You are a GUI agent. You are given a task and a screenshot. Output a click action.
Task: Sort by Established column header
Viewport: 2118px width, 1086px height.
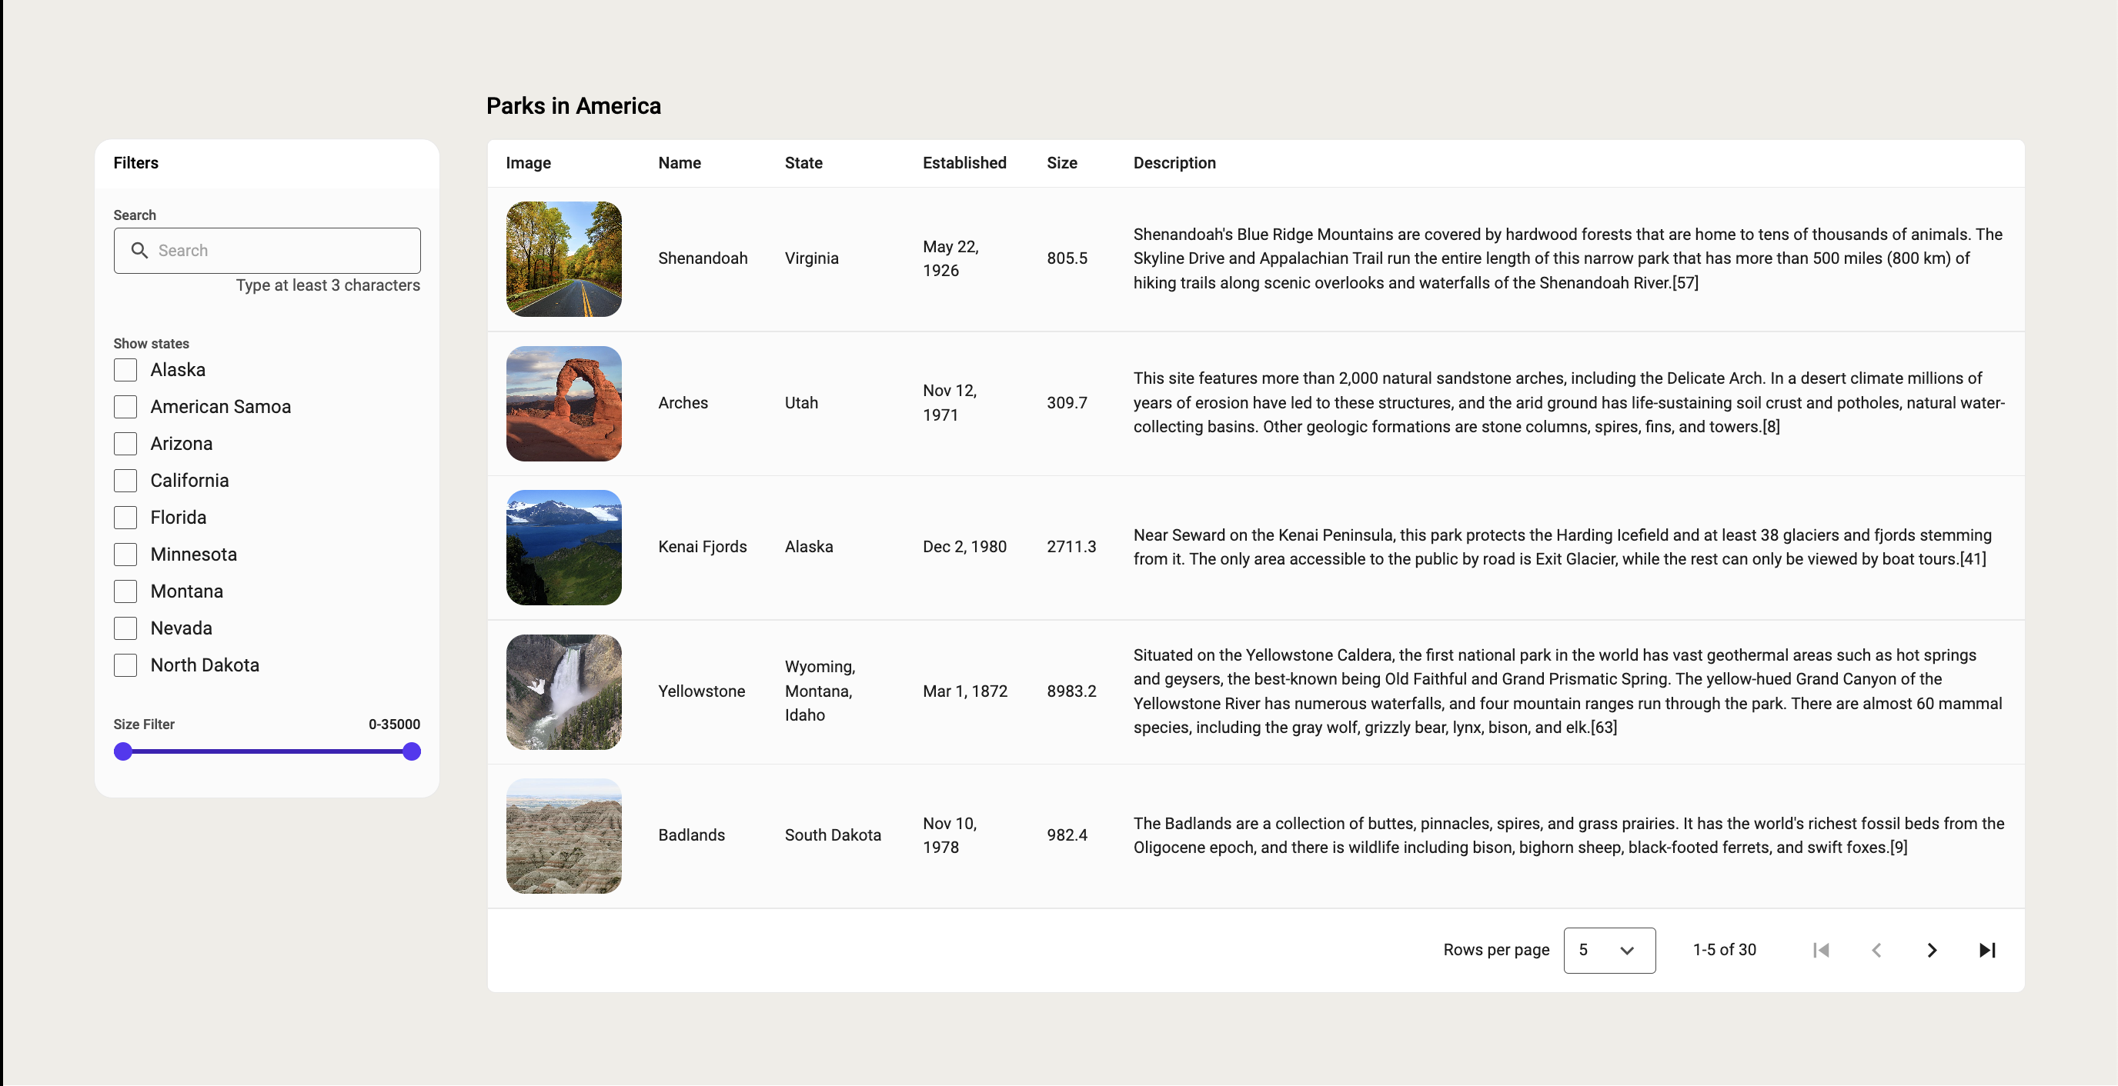click(x=964, y=162)
